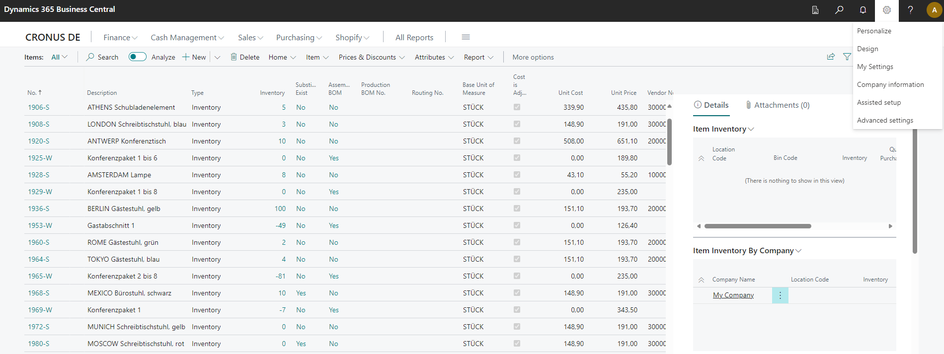Viewport: 944px width, 354px height.
Task: Open the All view filter dropdown
Action: [60, 57]
